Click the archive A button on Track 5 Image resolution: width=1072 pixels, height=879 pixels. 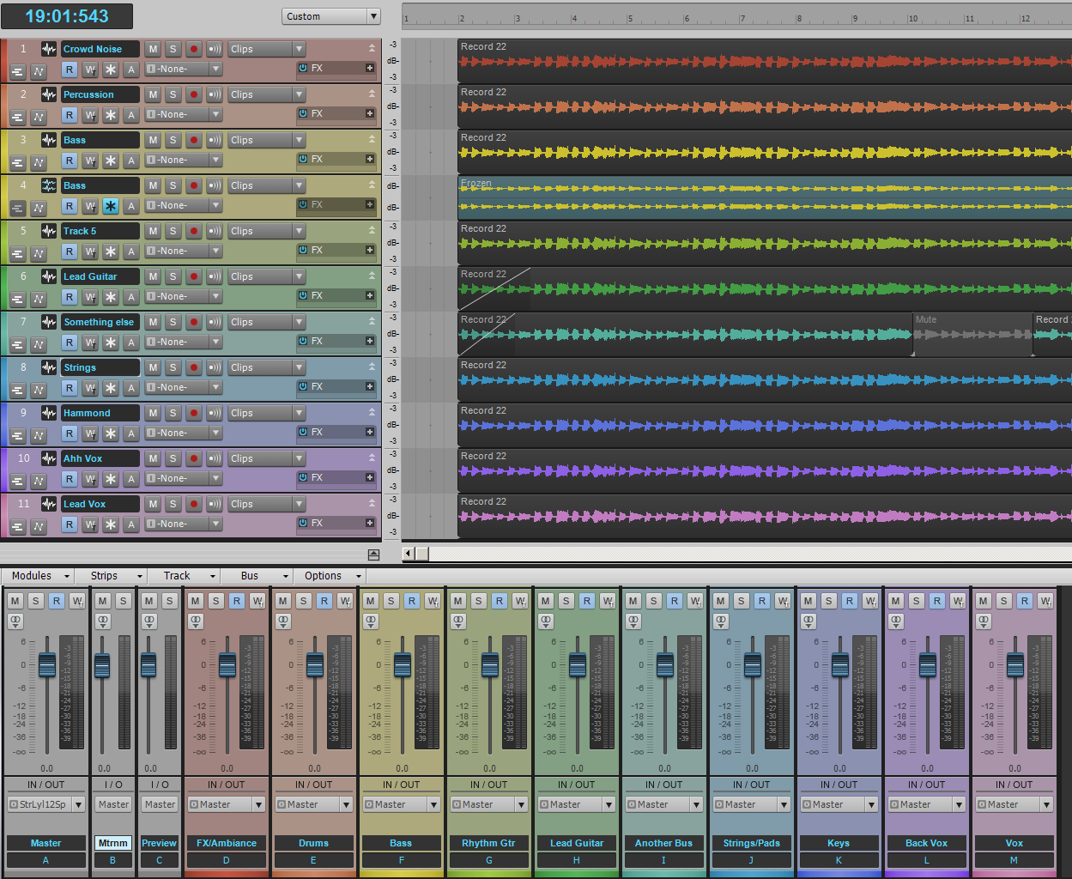click(x=131, y=252)
